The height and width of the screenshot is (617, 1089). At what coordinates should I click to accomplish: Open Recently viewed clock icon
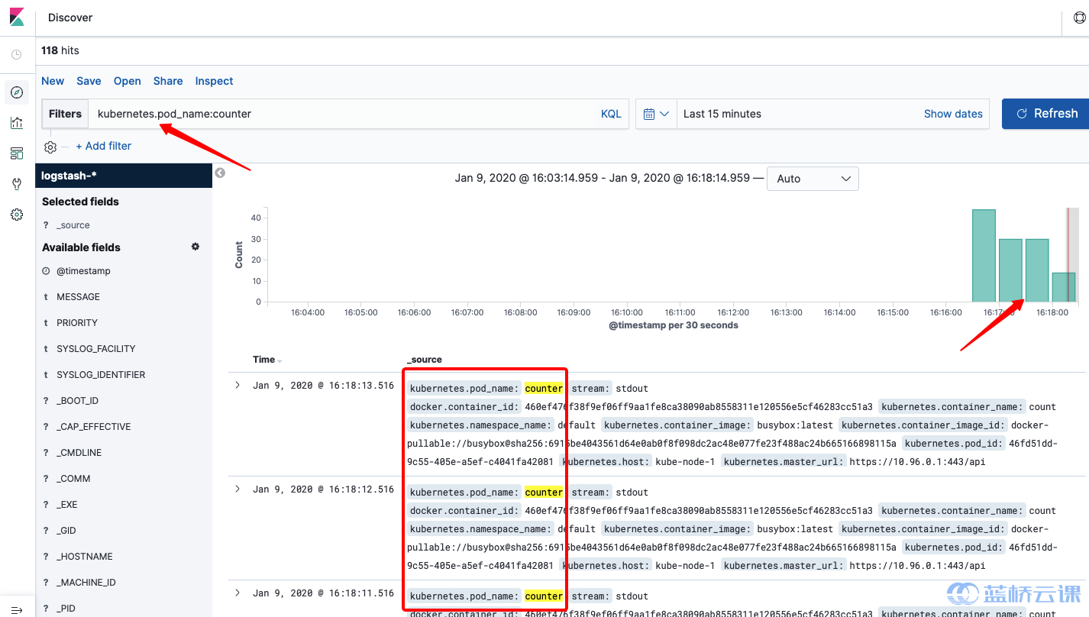[x=17, y=55]
